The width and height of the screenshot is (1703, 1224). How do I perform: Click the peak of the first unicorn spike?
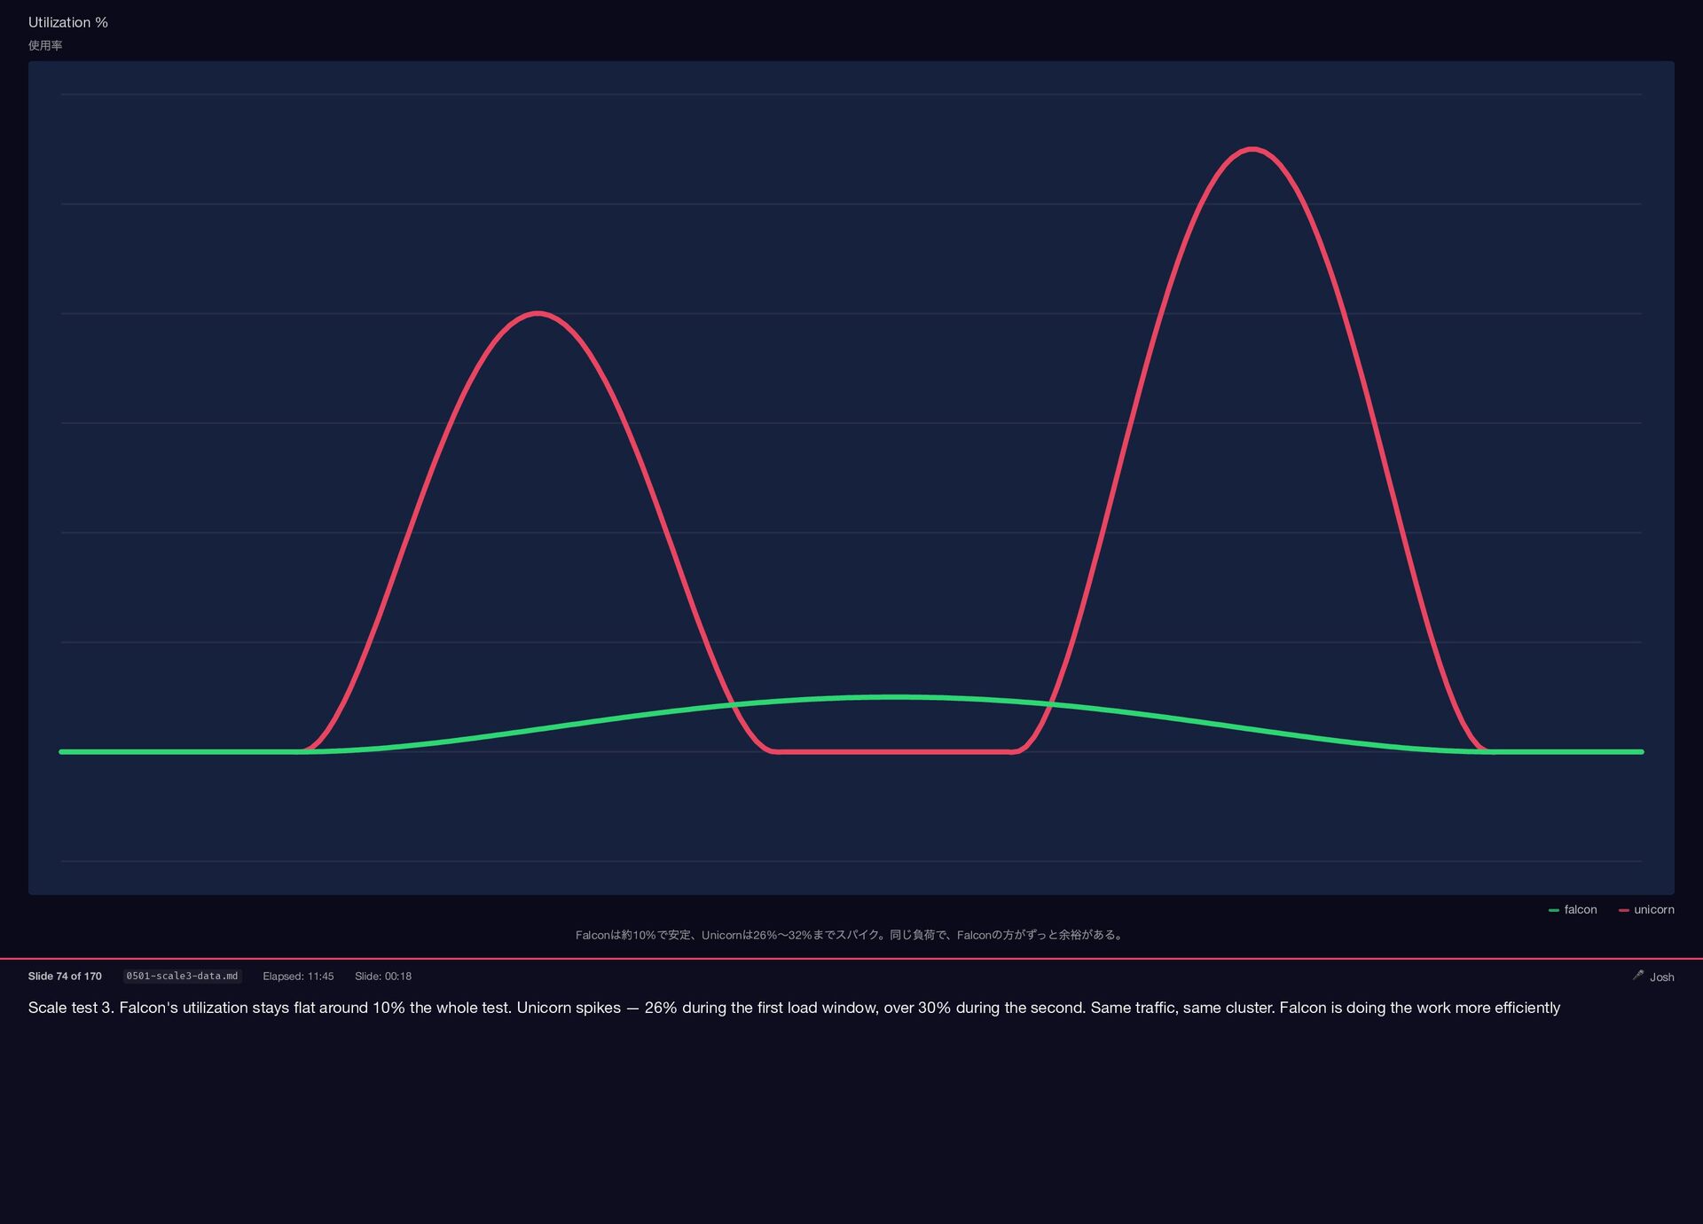point(538,313)
